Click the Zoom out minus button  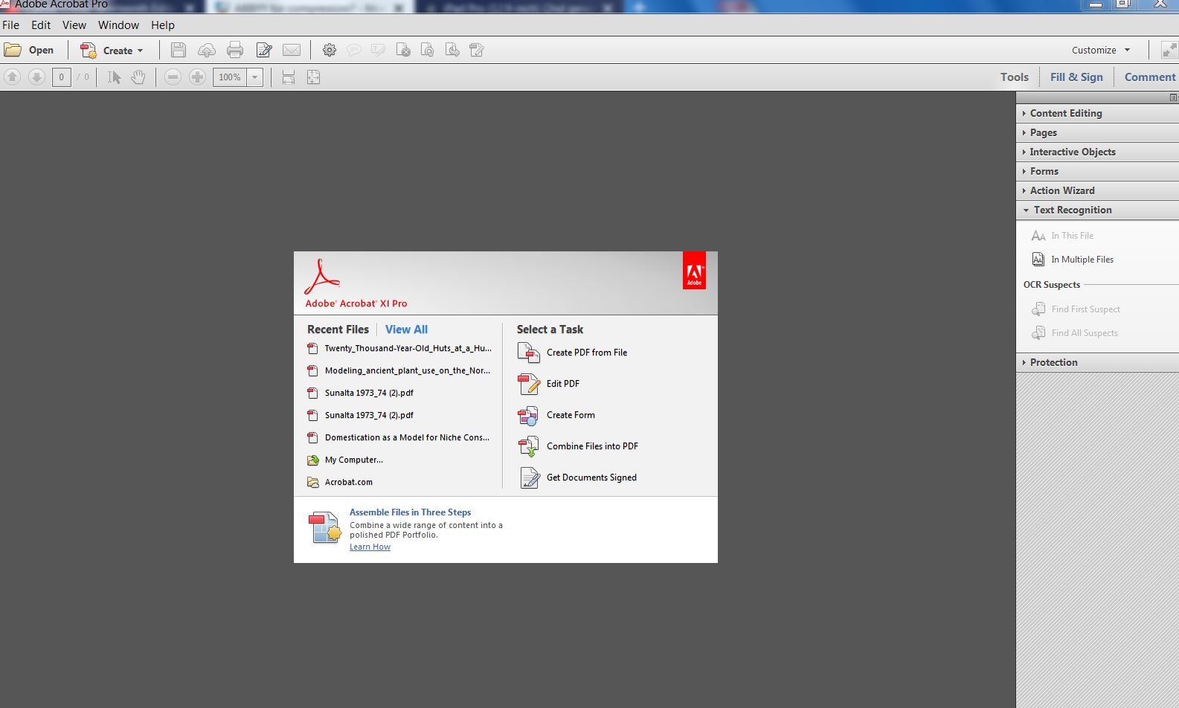point(173,77)
